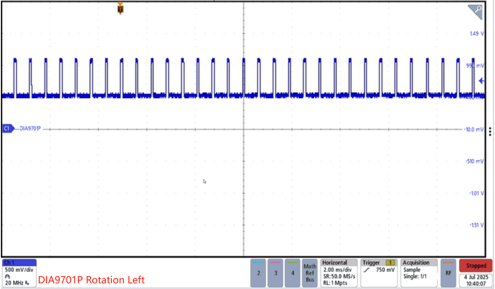Add a Math Ref Bus waveform

coord(310,272)
